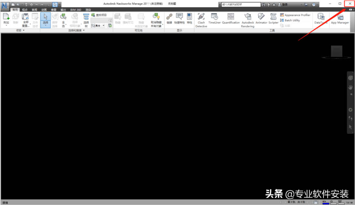The width and height of the screenshot is (355, 205).
Task: Click the Print icon in quick access toolbar
Action: [31, 4]
